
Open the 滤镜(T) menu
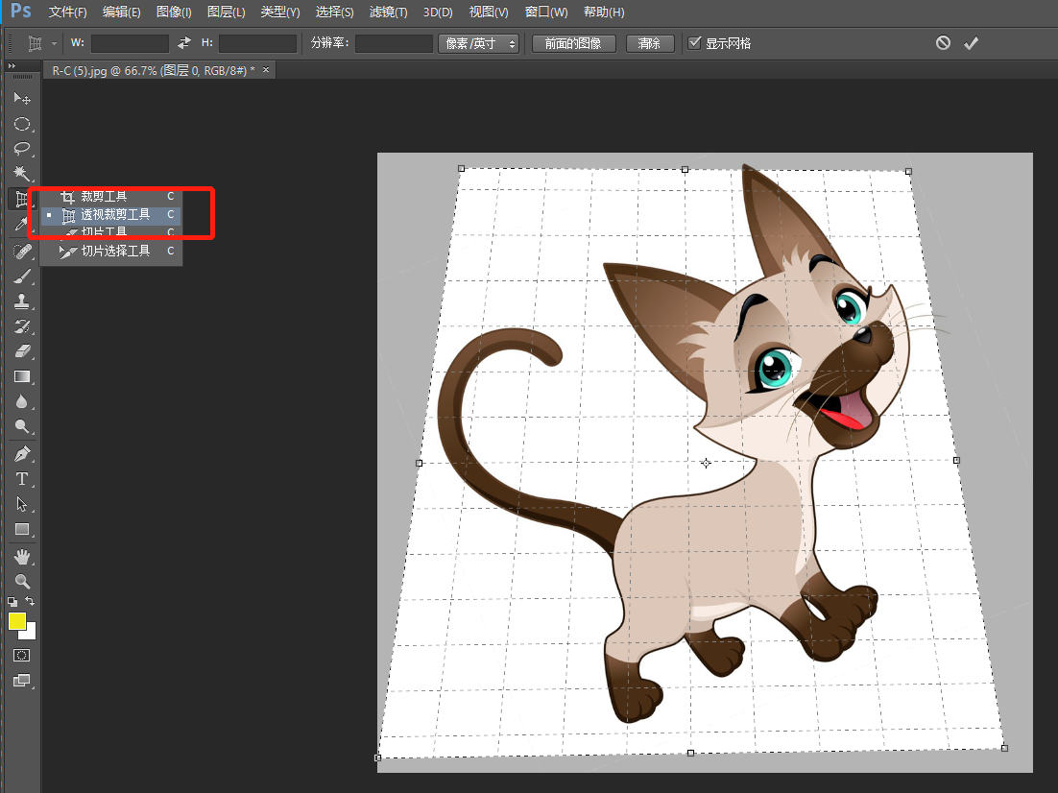388,12
